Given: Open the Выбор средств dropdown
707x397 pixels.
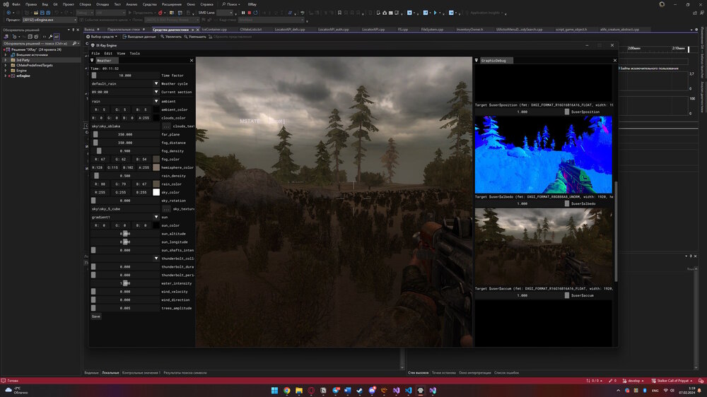Looking at the screenshot, I should (101, 37).
